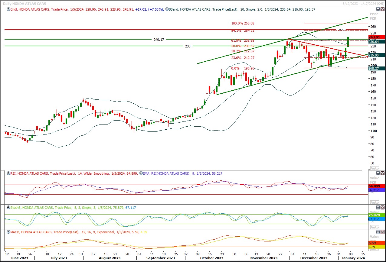Click the clock icon before StochS legend
Image resolution: width=386 pixels, height=262 pixels.
(8, 208)
